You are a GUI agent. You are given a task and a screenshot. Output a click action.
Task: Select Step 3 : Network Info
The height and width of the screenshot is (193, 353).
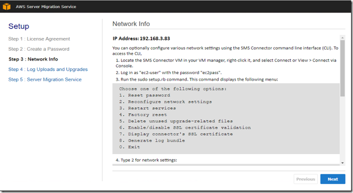[x=33, y=59]
